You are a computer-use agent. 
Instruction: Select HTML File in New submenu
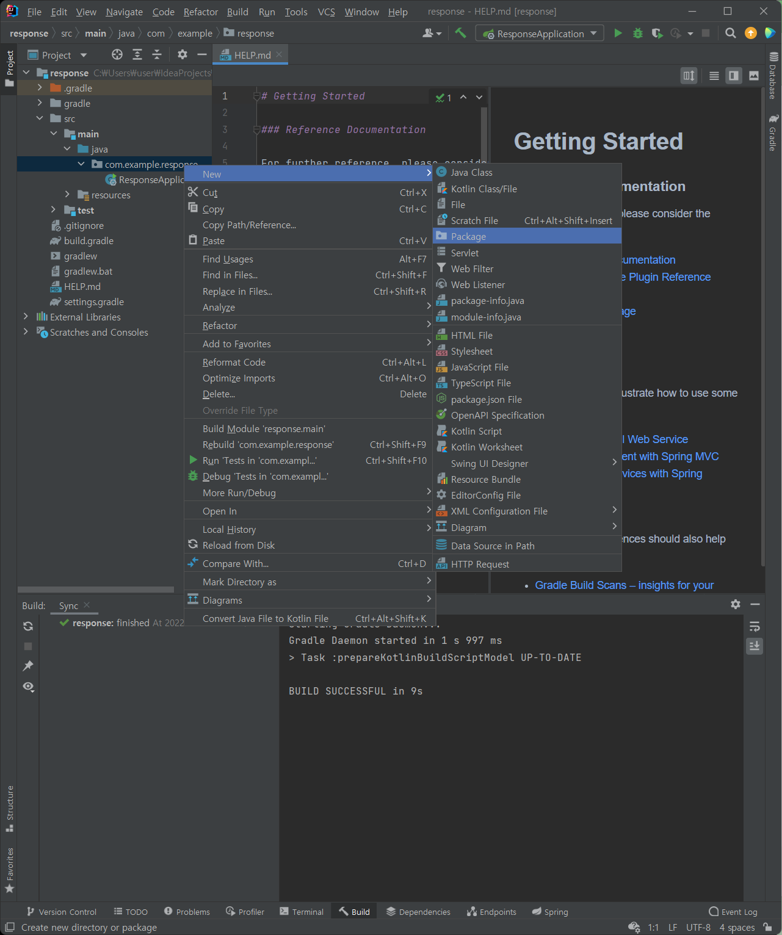click(x=527, y=335)
